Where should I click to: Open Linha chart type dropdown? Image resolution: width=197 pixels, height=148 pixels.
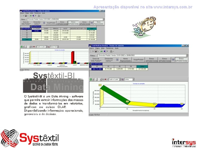pos(133,79)
